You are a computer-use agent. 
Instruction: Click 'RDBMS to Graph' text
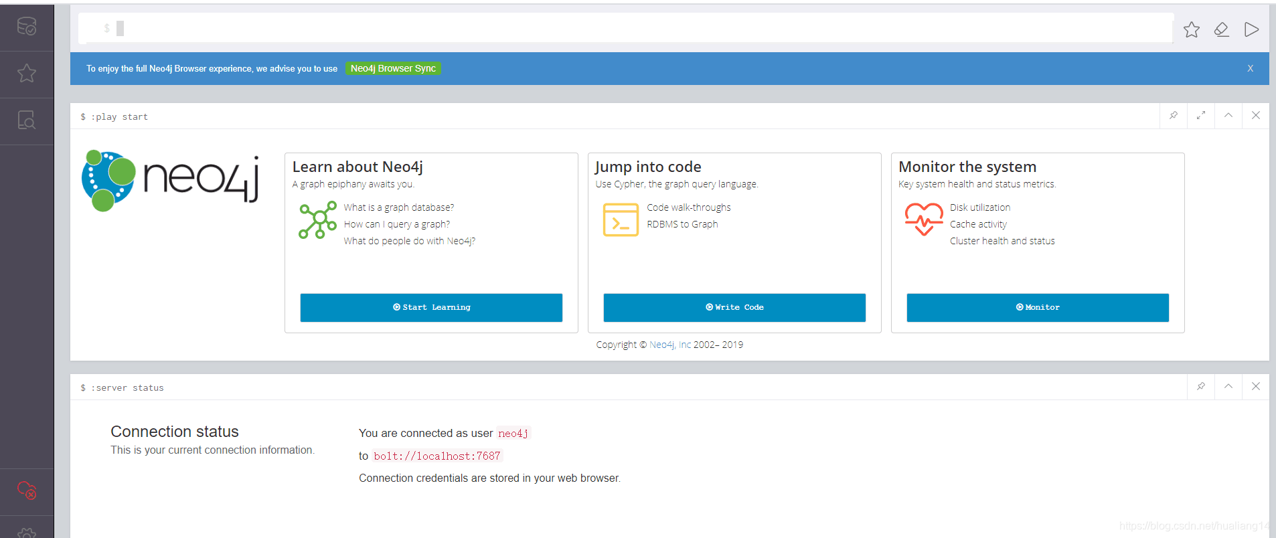click(x=682, y=224)
